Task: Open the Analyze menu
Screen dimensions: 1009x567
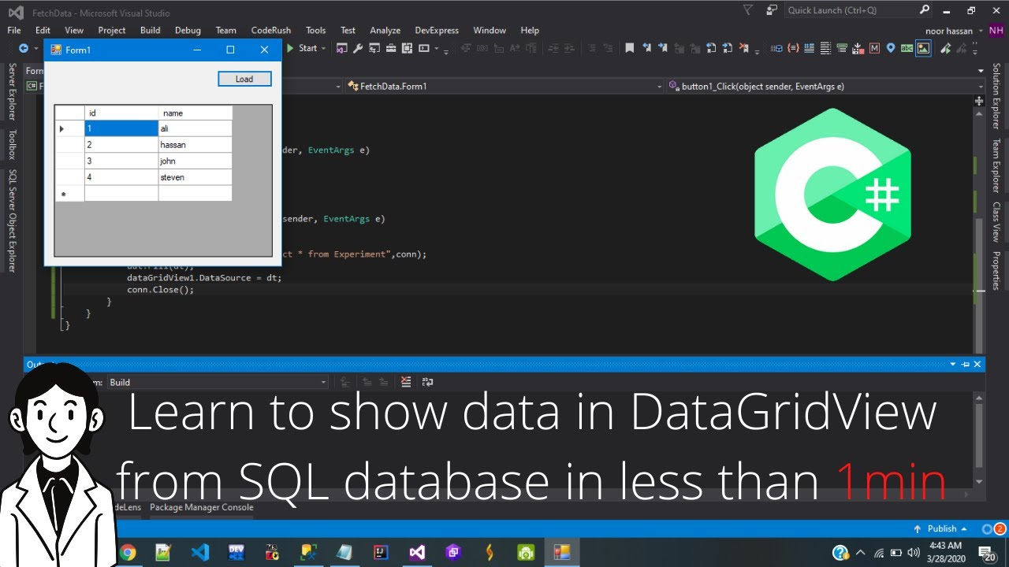Action: point(385,30)
